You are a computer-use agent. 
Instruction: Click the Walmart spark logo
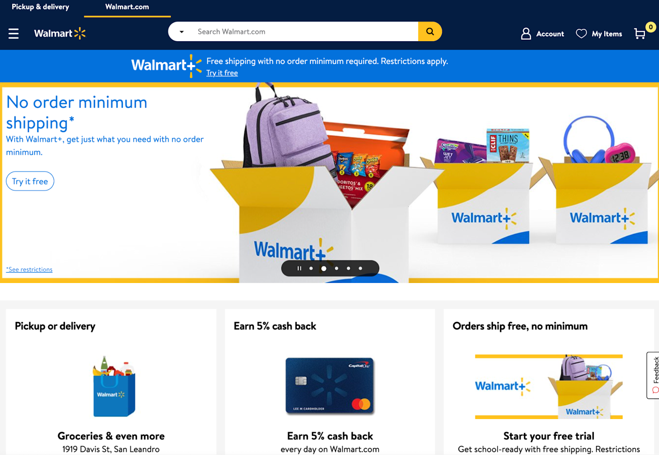(x=60, y=33)
